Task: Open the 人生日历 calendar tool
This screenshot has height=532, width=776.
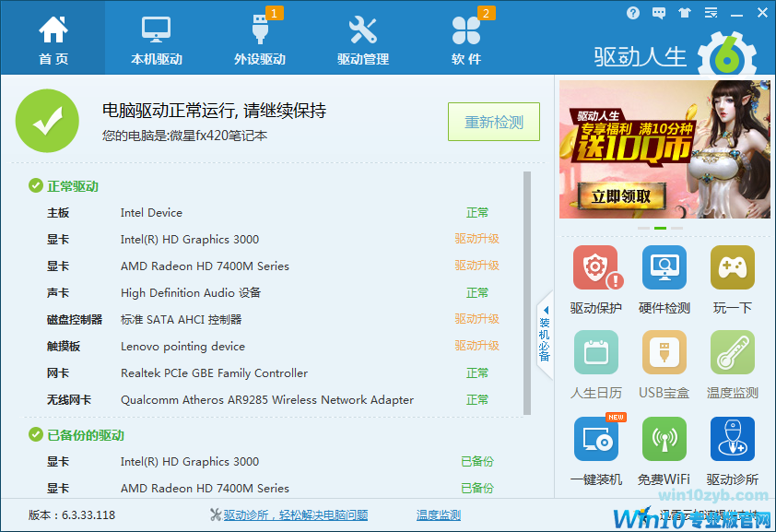Action: coord(596,352)
